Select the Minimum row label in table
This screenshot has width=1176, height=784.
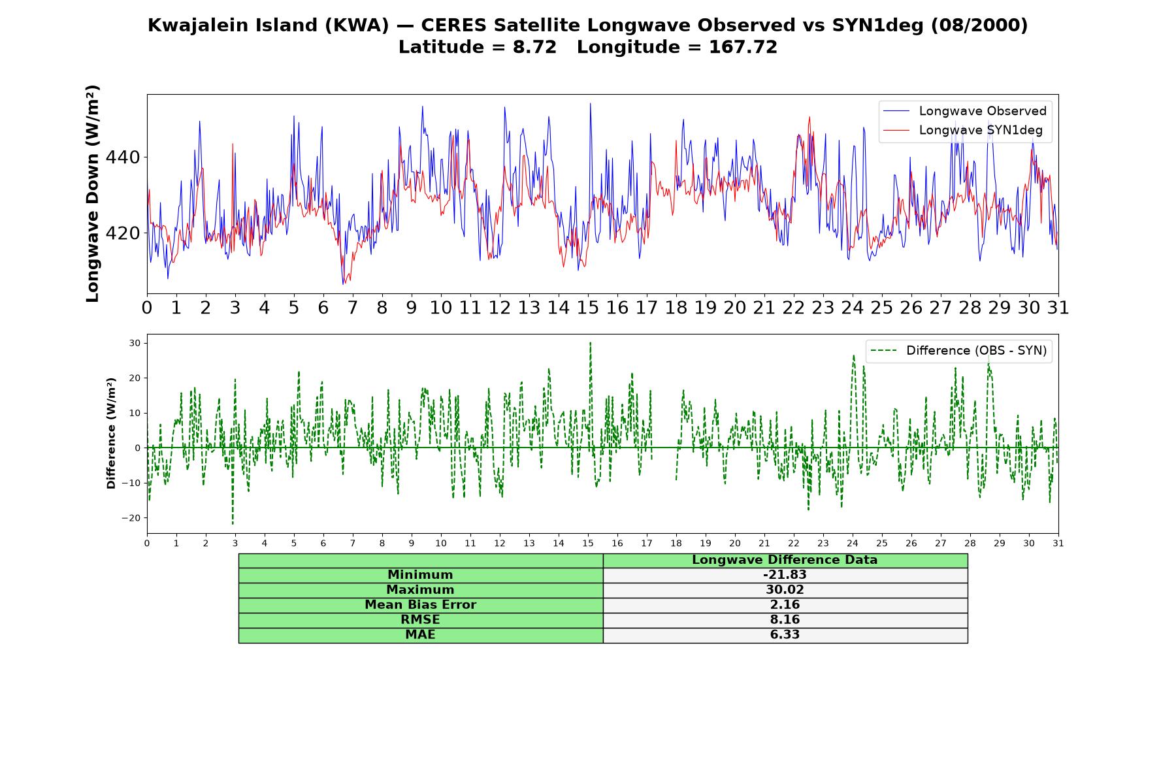(421, 575)
